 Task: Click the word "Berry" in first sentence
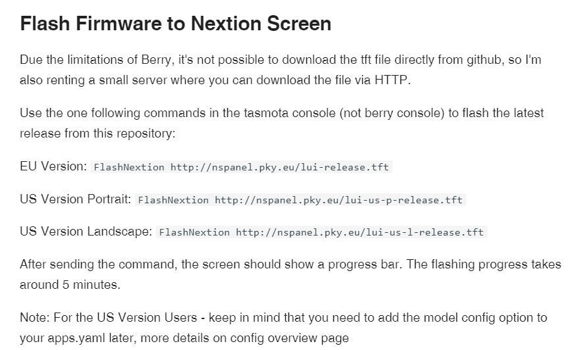(149, 59)
